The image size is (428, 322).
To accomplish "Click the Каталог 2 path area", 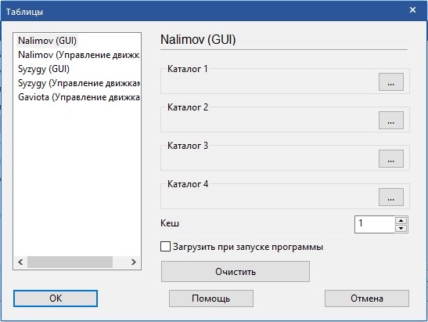I will click(x=270, y=121).
